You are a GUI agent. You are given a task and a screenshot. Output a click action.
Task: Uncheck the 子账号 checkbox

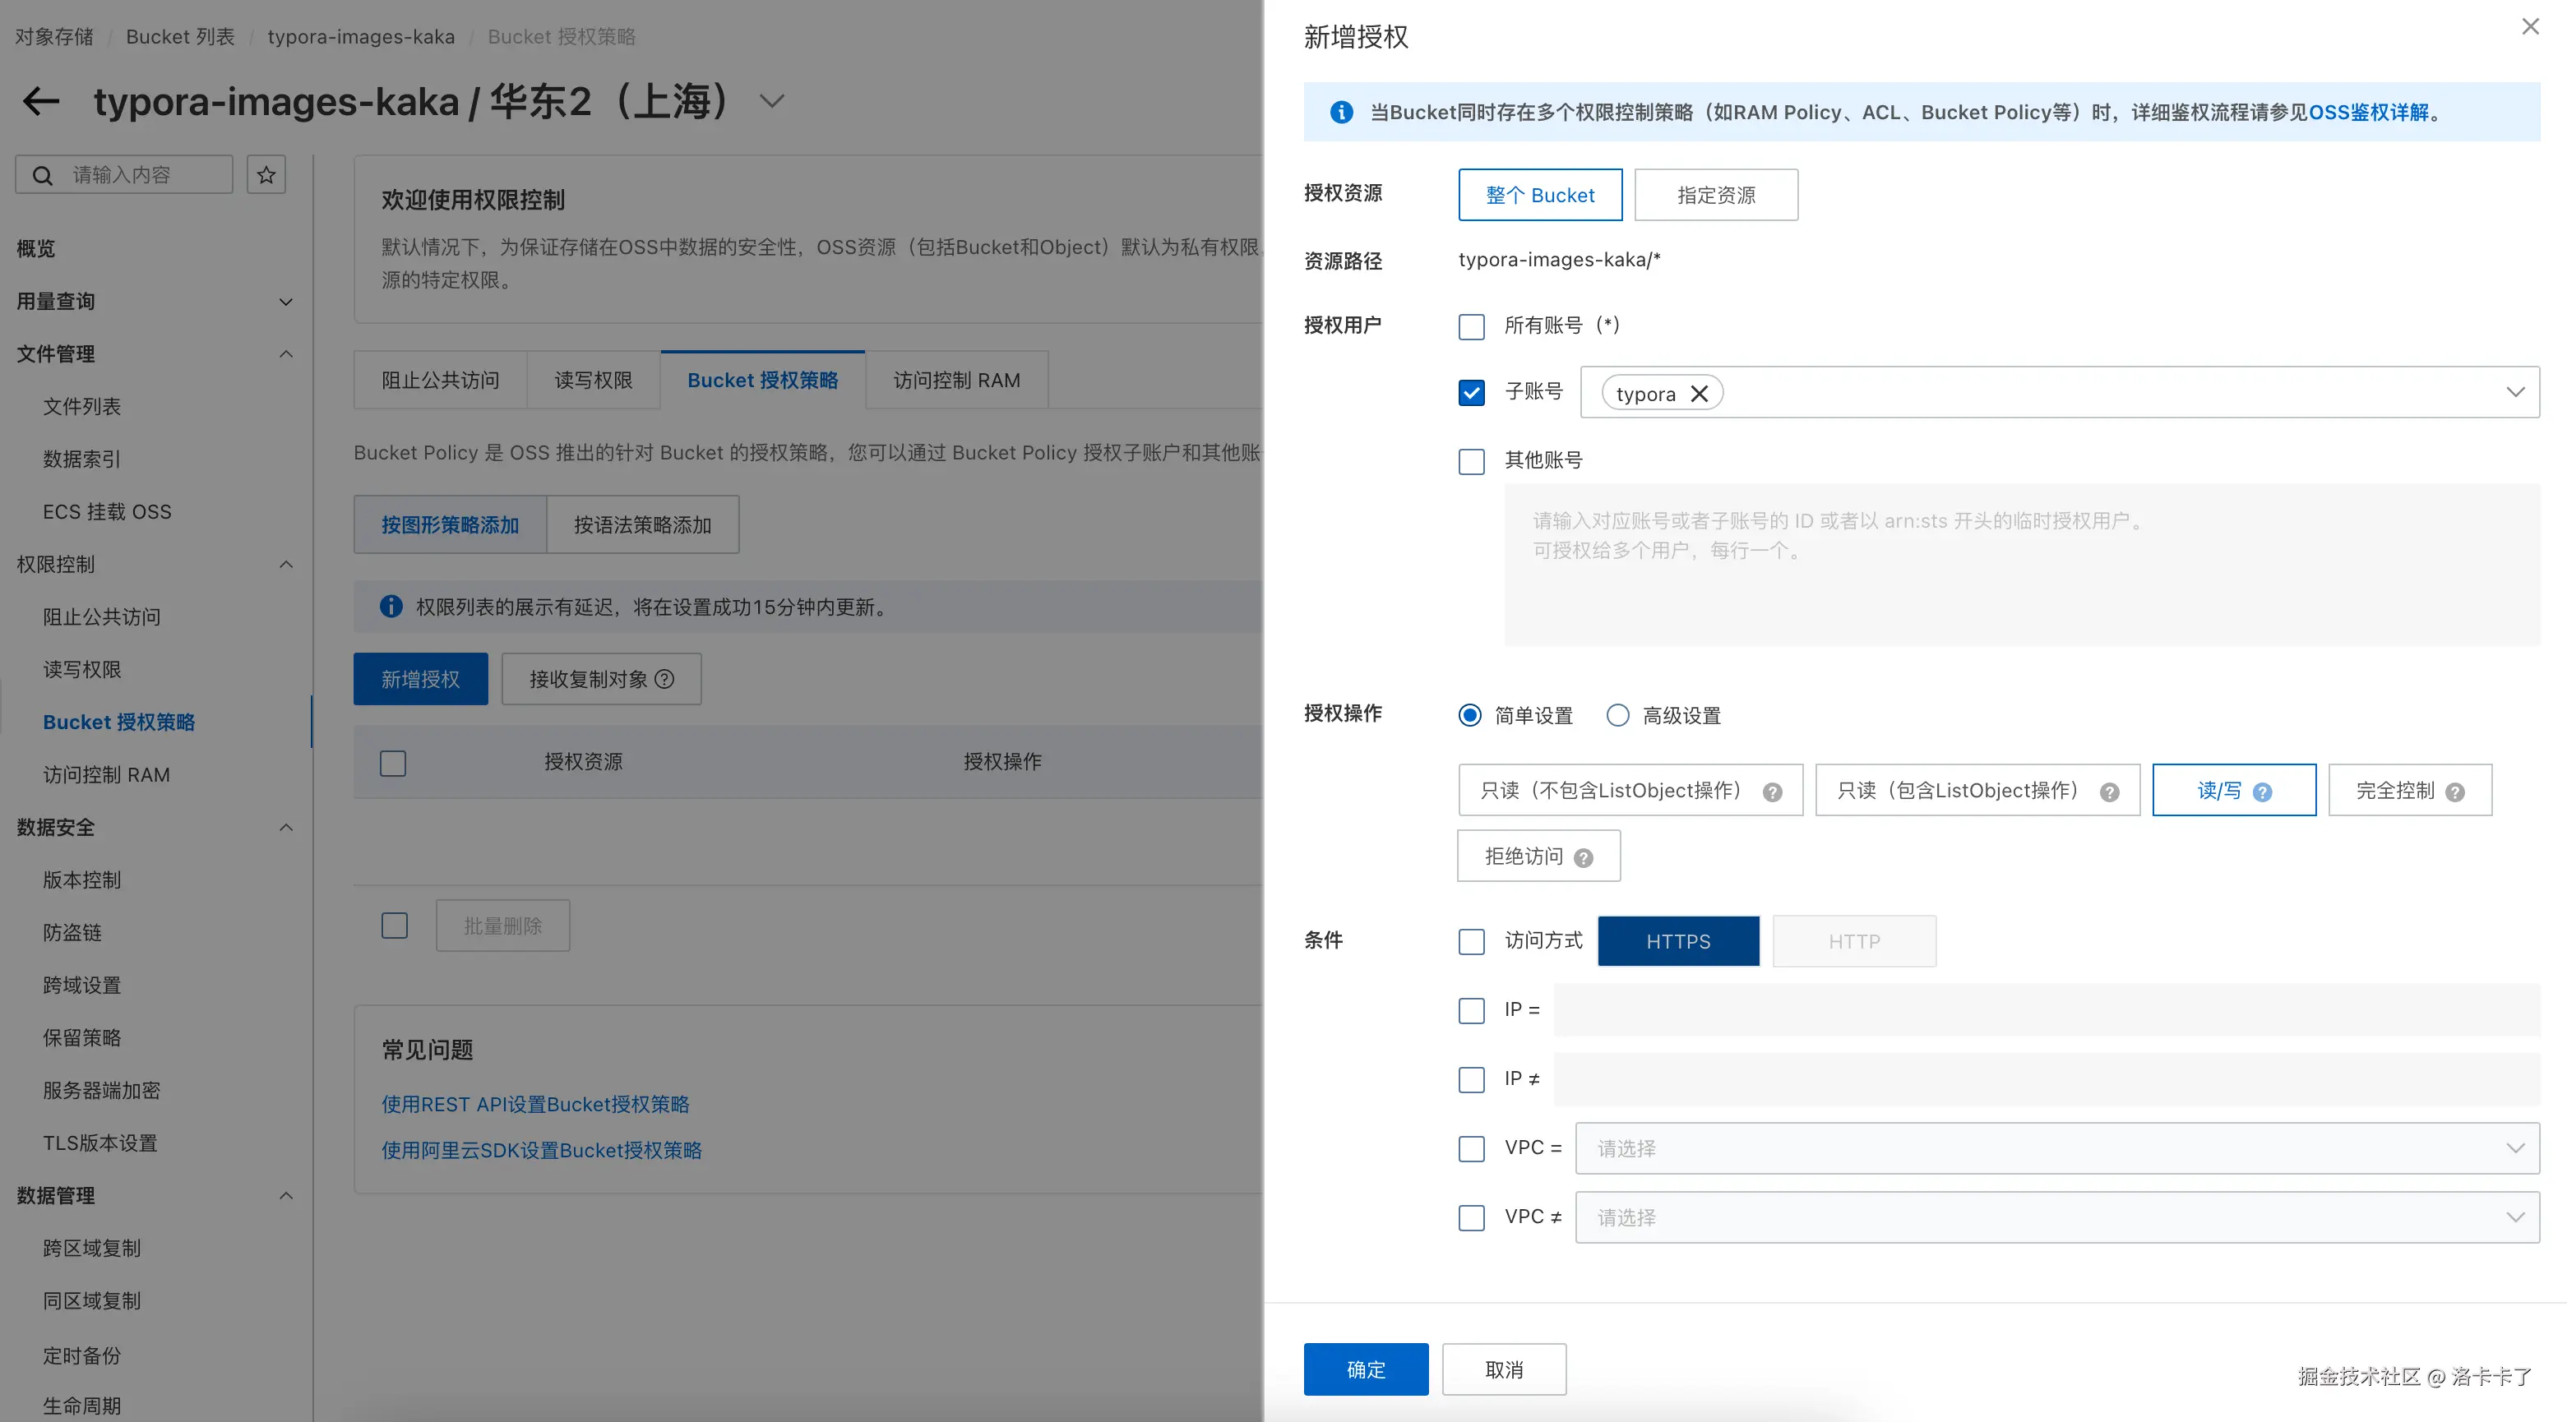(1471, 393)
